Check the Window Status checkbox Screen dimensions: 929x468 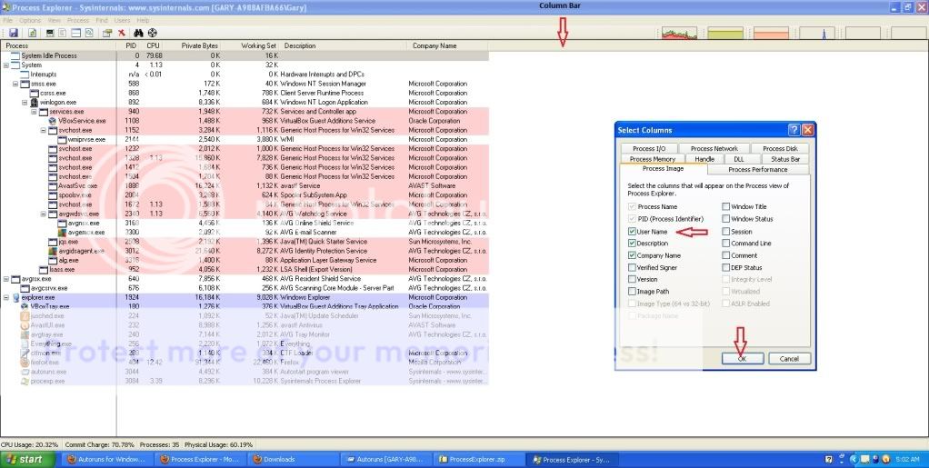(x=725, y=219)
